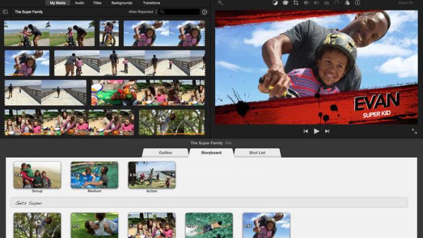Select top-row close-up dad and helmeted kid clip

(164, 33)
